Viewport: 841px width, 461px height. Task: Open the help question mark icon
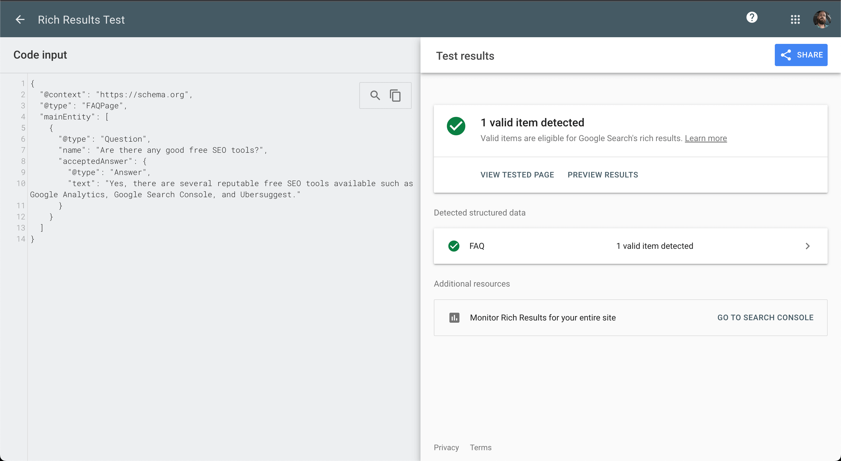751,17
